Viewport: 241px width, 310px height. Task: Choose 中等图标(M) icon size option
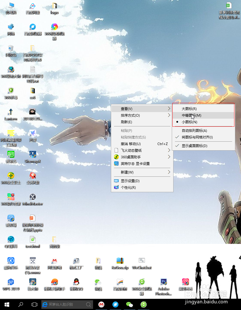pos(203,115)
